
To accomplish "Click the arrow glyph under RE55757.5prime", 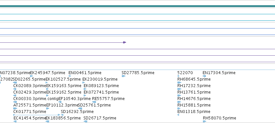I will pyautogui.click(x=94, y=102).
